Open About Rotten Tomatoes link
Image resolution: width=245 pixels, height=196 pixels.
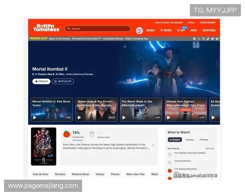point(169,22)
